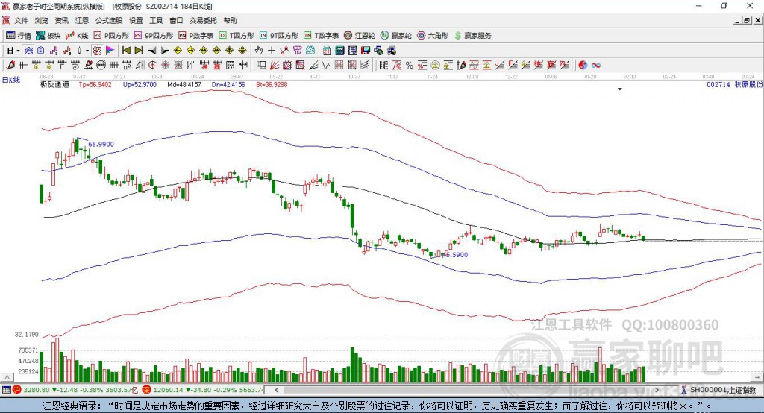764x413 pixels.
Task: Click the status bar grid icon
Action: click(6, 390)
